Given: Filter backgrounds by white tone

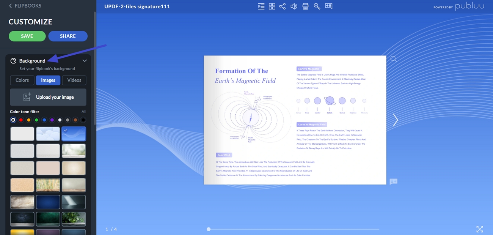Looking at the screenshot, I should 60,120.
